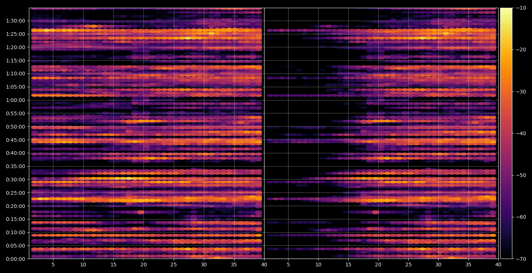Image resolution: width=532 pixels, height=273 pixels.
Task: Click x-axis label 25 of the left heatmap
Action: pos(174,265)
